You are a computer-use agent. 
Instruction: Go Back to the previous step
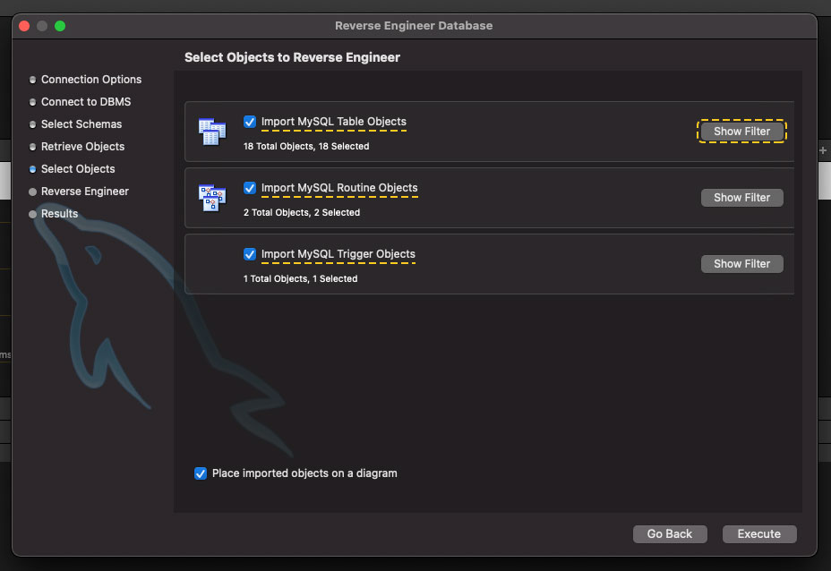669,534
